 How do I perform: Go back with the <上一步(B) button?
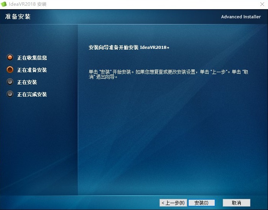[x=173, y=203]
